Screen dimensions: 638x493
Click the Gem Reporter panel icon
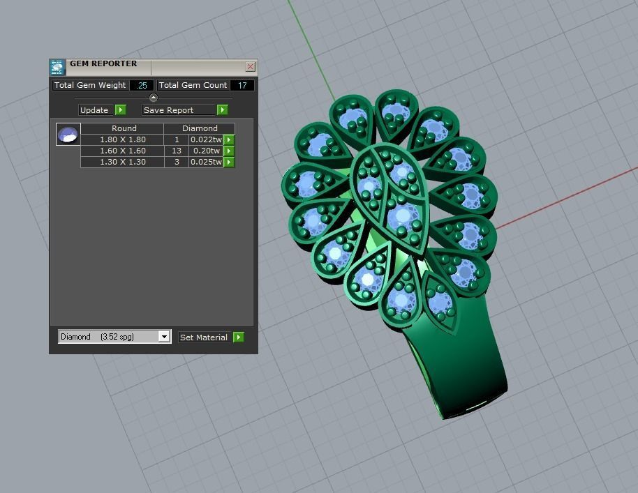(x=57, y=67)
